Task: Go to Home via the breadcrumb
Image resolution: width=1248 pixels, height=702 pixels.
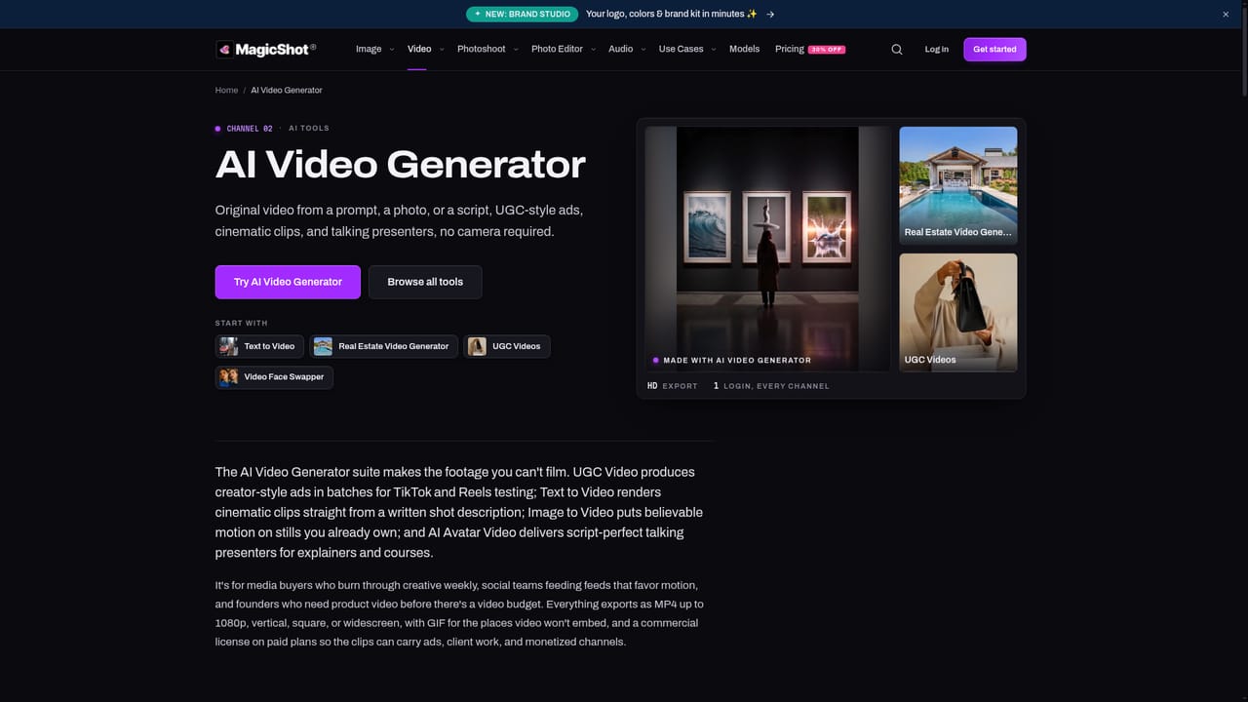Action: point(226,91)
